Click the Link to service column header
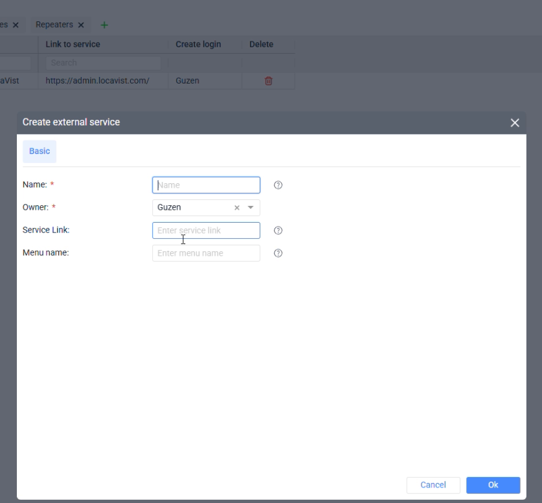Screen dimensions: 542x503 pos(73,44)
